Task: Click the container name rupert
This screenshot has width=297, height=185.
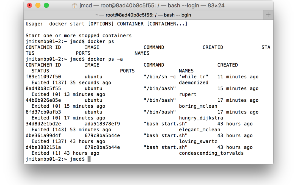Action: (188, 94)
